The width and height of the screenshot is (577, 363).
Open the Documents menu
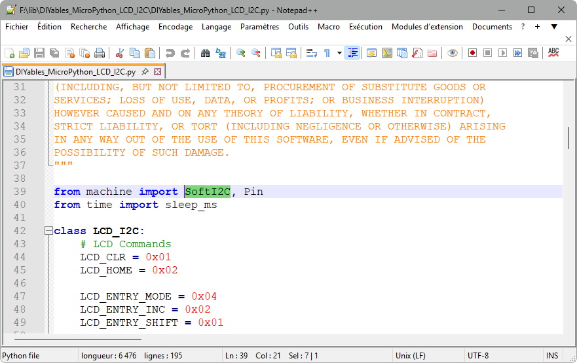[492, 27]
